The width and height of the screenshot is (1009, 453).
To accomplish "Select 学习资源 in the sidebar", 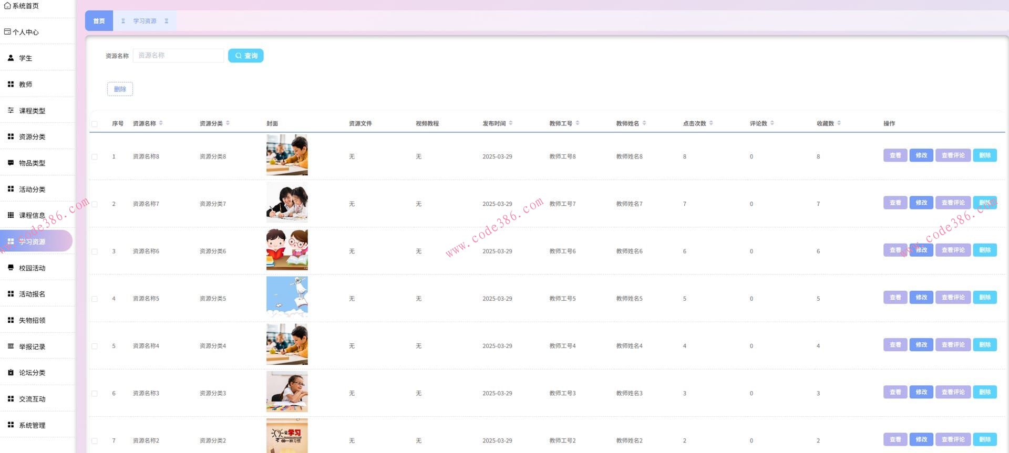I will (x=36, y=241).
